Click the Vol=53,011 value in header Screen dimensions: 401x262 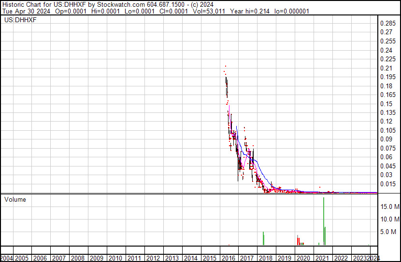pos(209,11)
